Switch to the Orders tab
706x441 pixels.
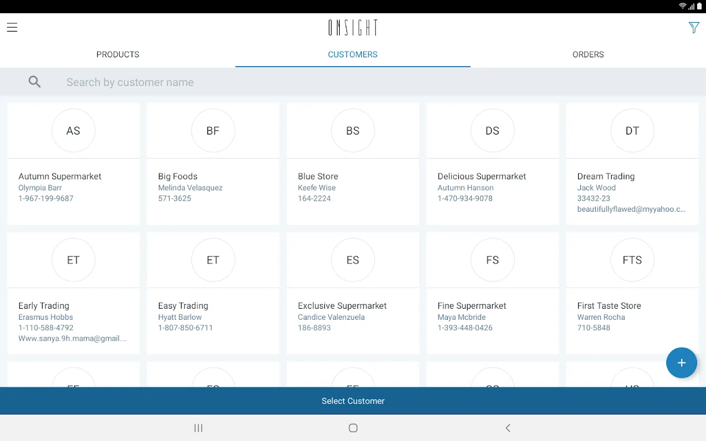tap(588, 55)
